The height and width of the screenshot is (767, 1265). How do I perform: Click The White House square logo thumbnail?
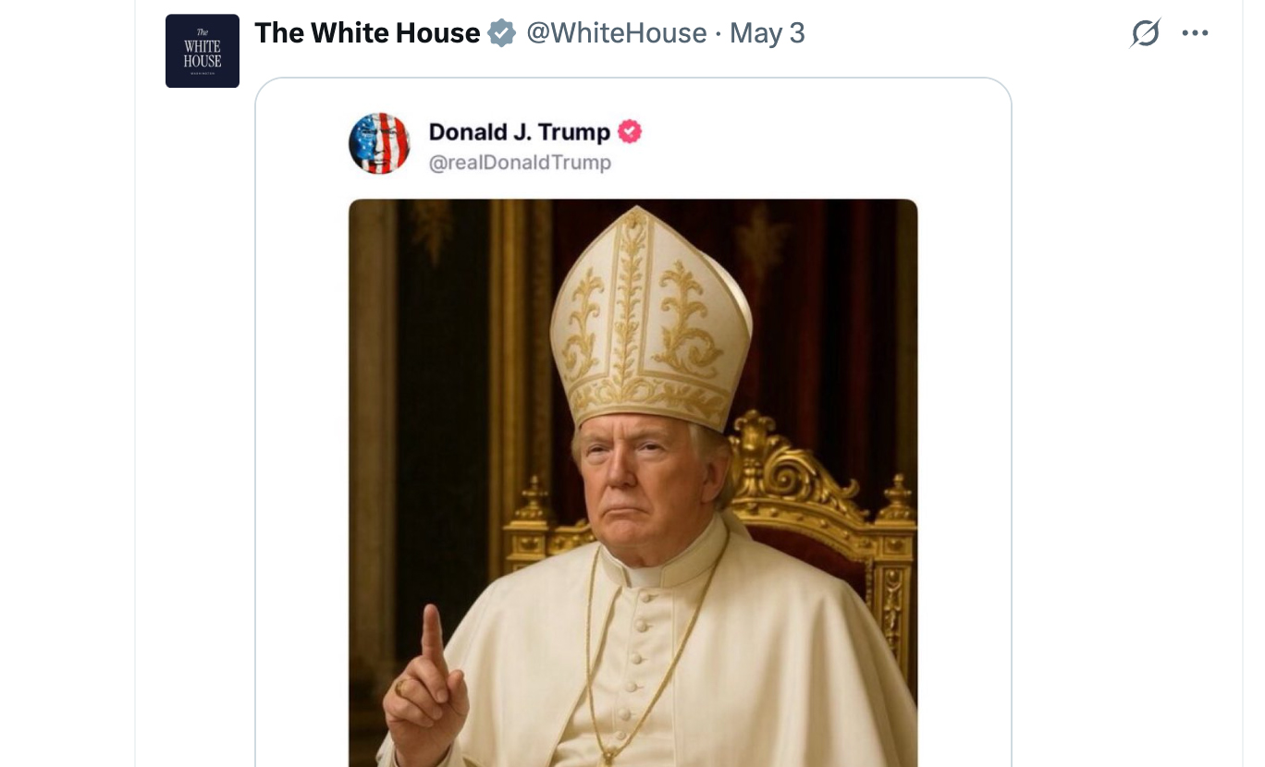[x=202, y=51]
